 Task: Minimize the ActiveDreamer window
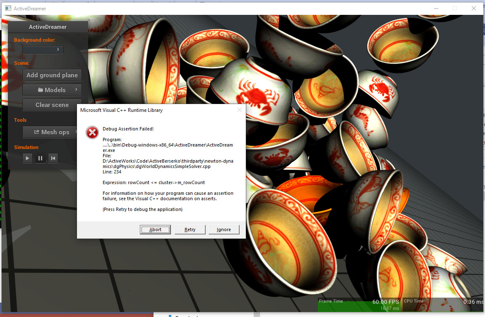tap(436, 8)
